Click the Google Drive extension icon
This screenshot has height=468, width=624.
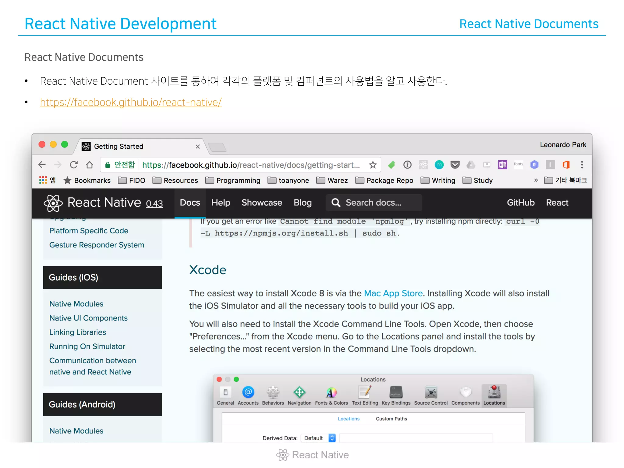[x=471, y=165]
